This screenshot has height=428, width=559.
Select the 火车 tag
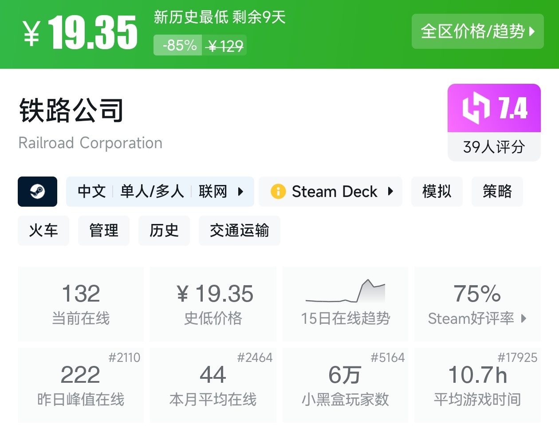click(x=43, y=231)
